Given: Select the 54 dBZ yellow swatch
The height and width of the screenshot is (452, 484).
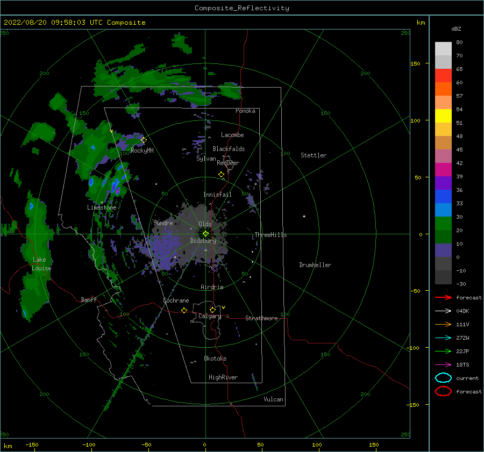Looking at the screenshot, I should (443, 116).
